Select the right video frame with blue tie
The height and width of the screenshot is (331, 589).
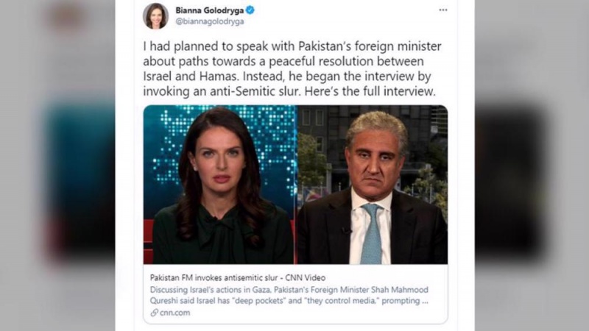[x=373, y=185]
